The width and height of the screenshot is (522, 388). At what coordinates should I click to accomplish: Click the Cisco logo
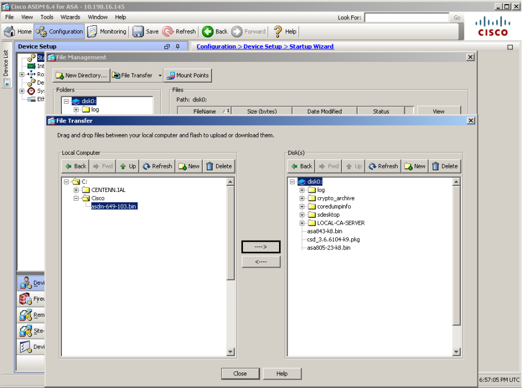point(493,26)
